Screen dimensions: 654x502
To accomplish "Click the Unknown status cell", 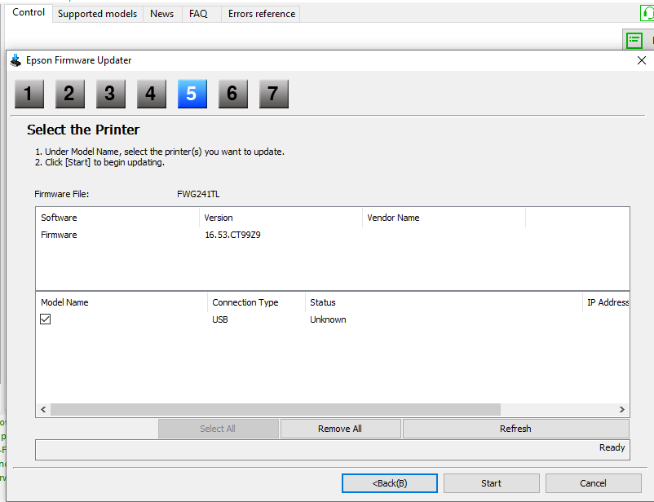I will coord(328,319).
